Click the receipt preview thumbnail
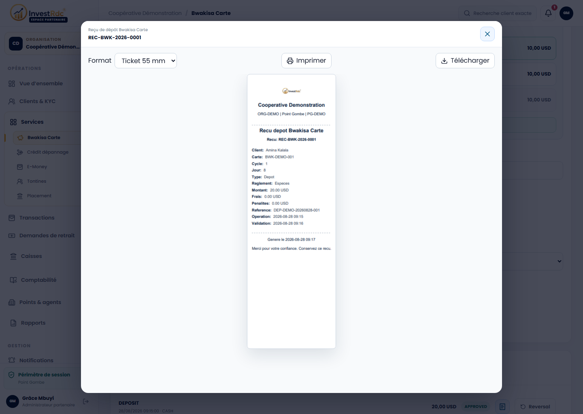Viewport: 583px width, 414px height. (x=291, y=211)
